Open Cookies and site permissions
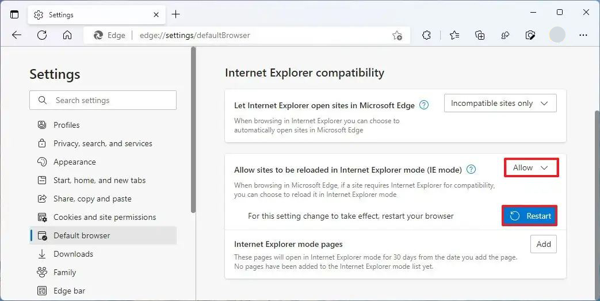This screenshot has height=301, width=600. pos(104,217)
